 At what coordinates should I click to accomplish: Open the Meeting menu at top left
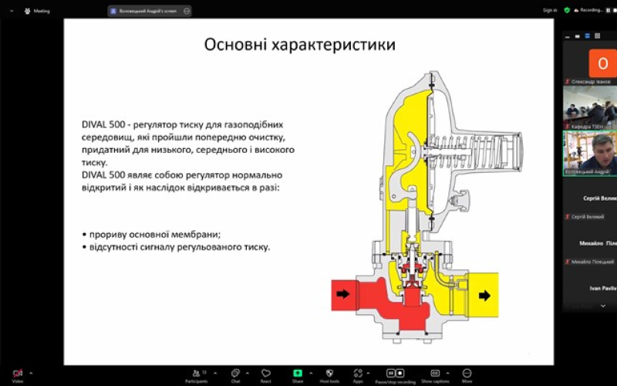tap(37, 11)
